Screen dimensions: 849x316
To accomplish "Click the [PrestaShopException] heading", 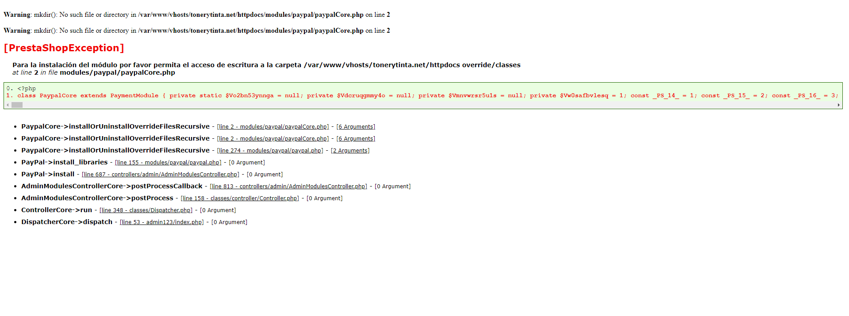I will 64,48.
